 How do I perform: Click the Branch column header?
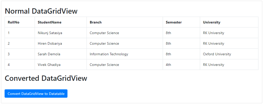96,22
